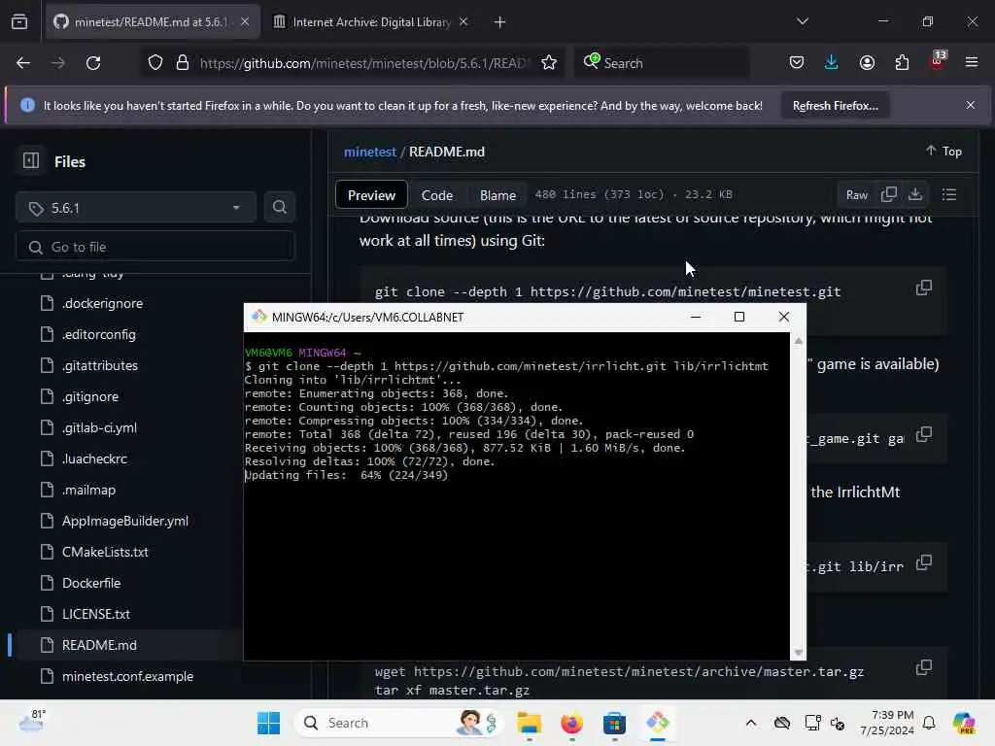Open the taskbar clock and date
The image size is (995, 746).
pos(886,723)
